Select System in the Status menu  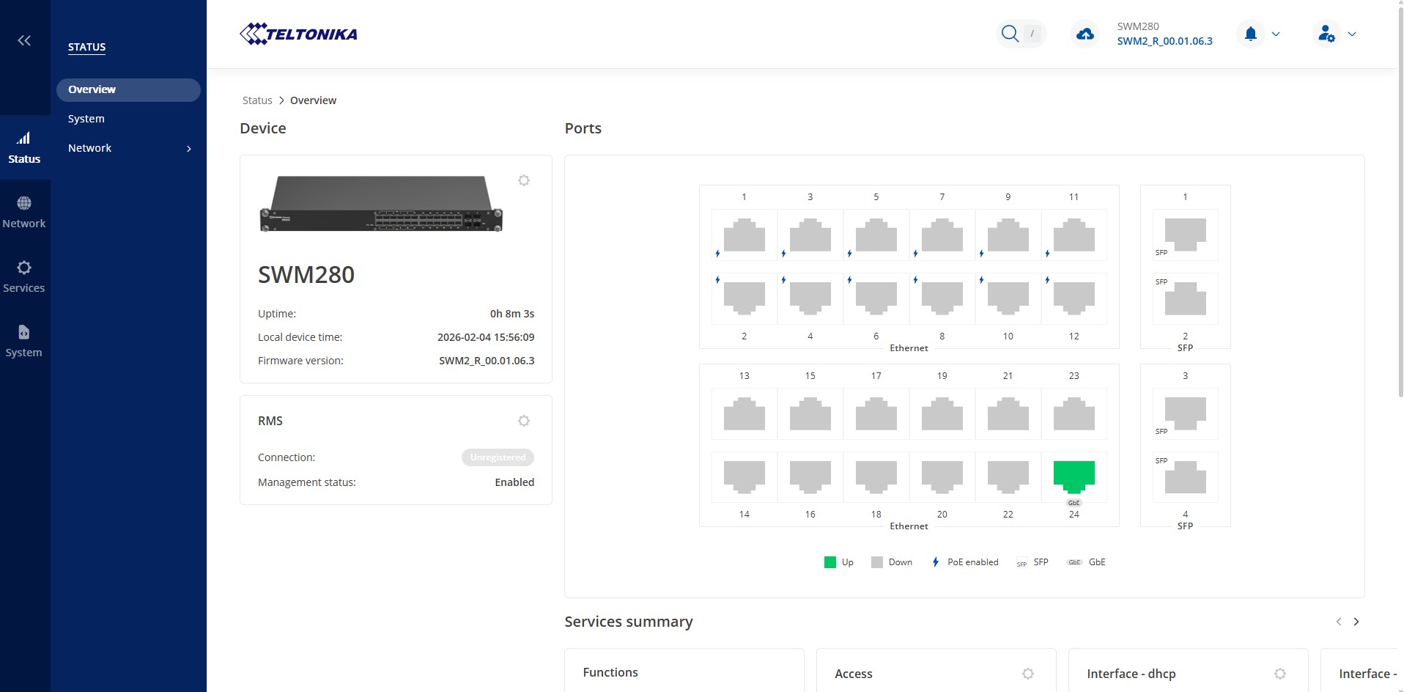(86, 119)
